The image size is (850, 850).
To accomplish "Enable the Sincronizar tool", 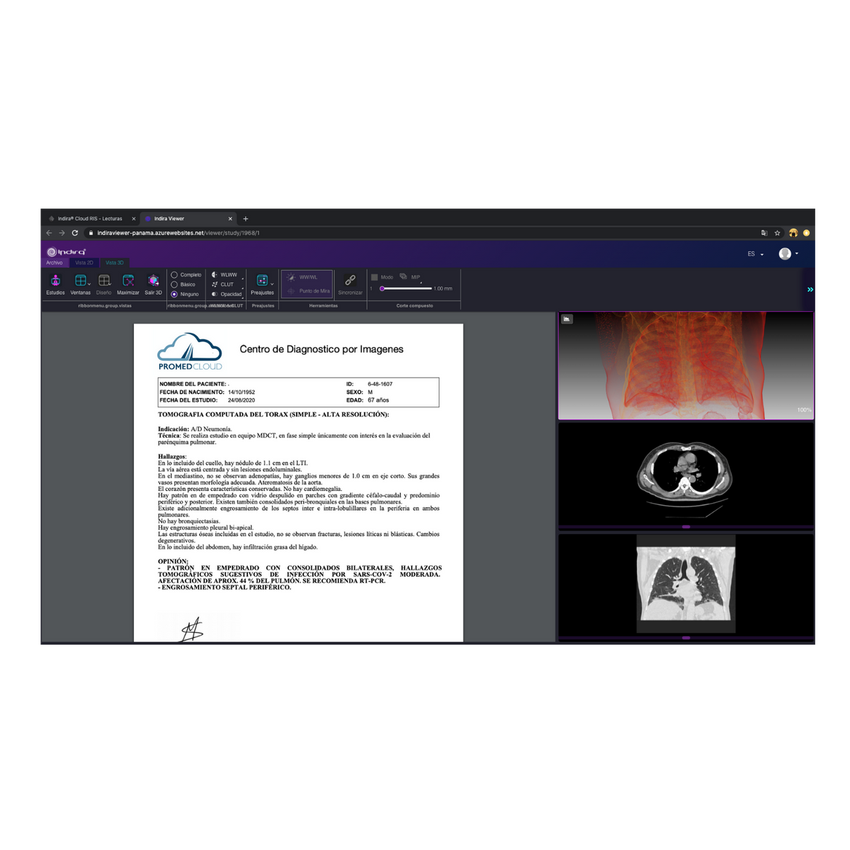I will [x=350, y=283].
